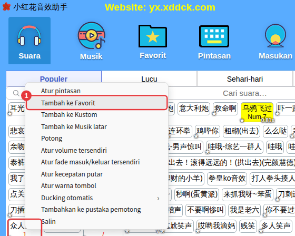295x236 pixels.
Task: Choose Tambah ke Kustom menu entry
Action: click(x=96, y=115)
